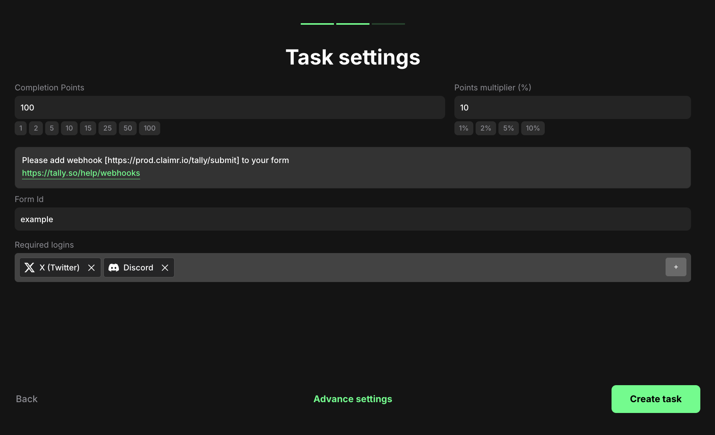715x435 pixels.
Task: Set completion points preset to 25
Action: click(x=107, y=128)
